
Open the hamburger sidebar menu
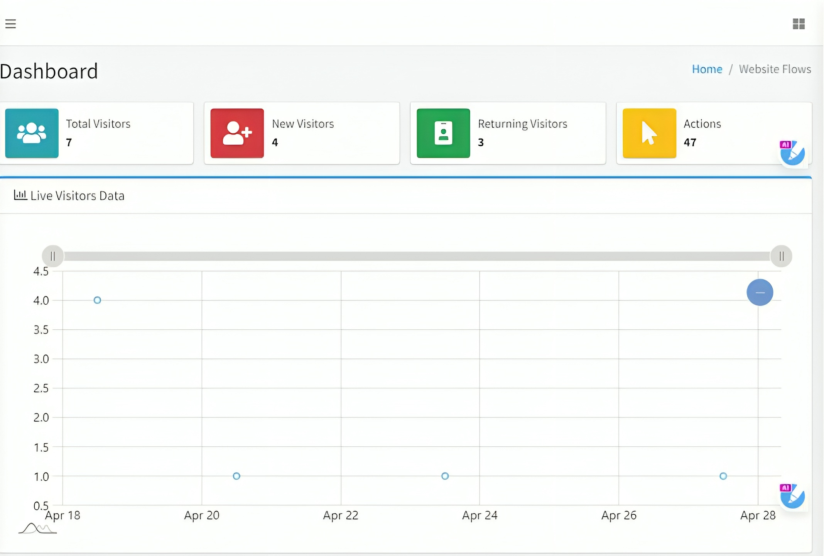pos(10,24)
